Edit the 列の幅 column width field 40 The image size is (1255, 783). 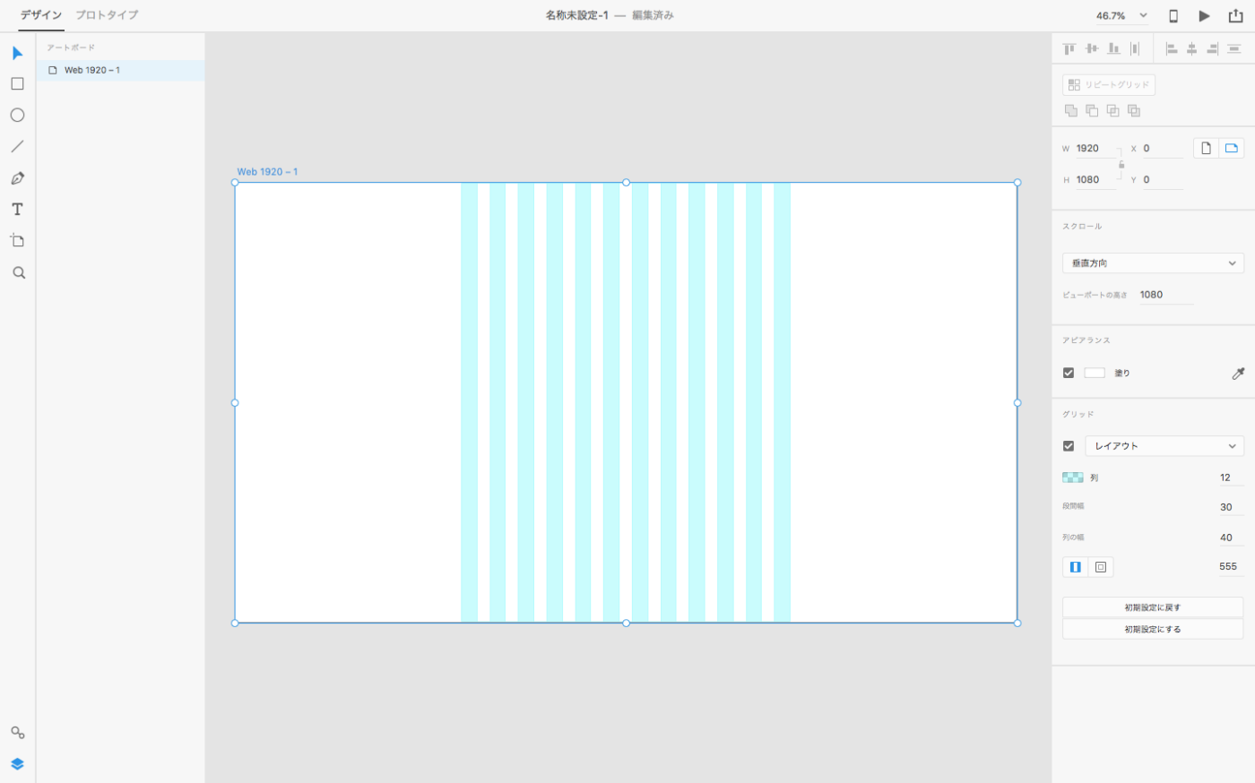pos(1230,538)
